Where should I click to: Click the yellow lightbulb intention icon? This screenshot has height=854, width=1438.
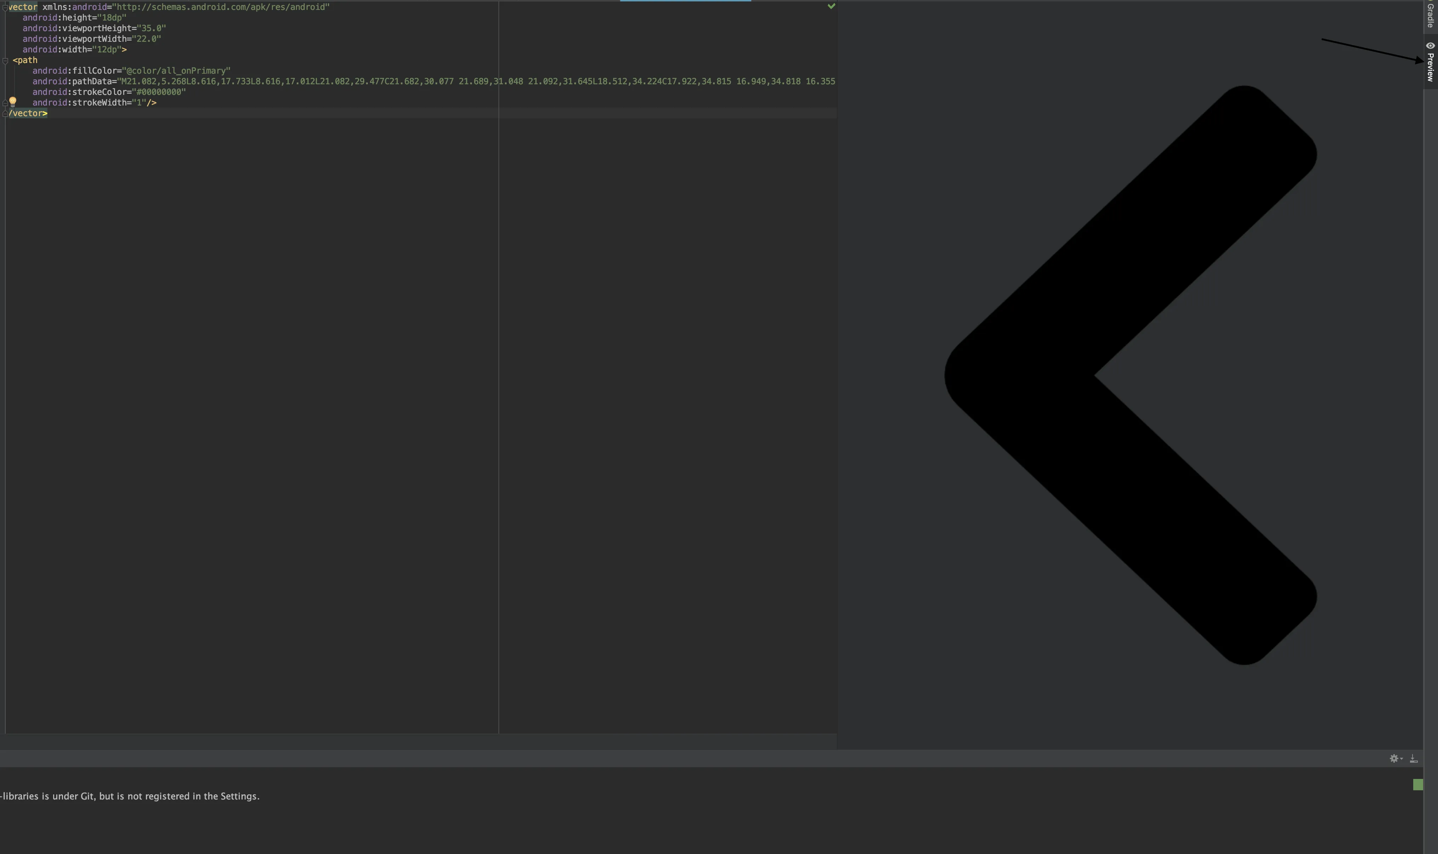click(13, 101)
